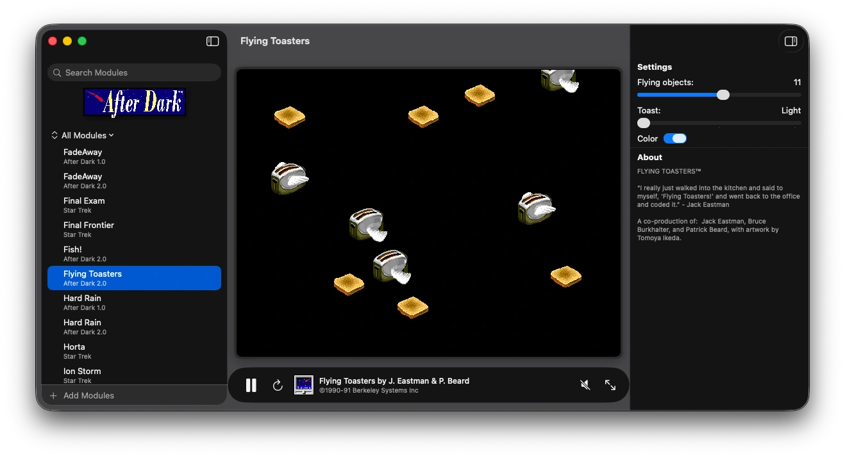Select the Ion Storm module
845x458 pixels.
click(134, 375)
